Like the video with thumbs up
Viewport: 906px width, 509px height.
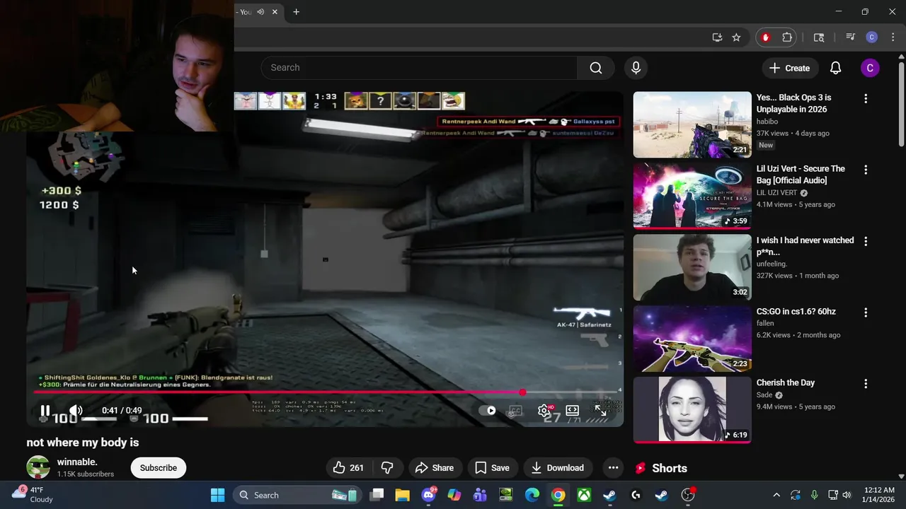click(348, 468)
